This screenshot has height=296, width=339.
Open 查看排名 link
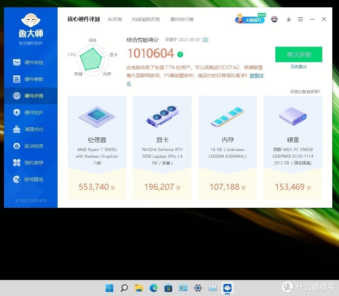coord(256,76)
